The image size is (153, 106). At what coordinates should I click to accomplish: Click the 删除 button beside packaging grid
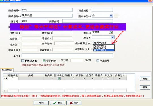tap(145, 87)
